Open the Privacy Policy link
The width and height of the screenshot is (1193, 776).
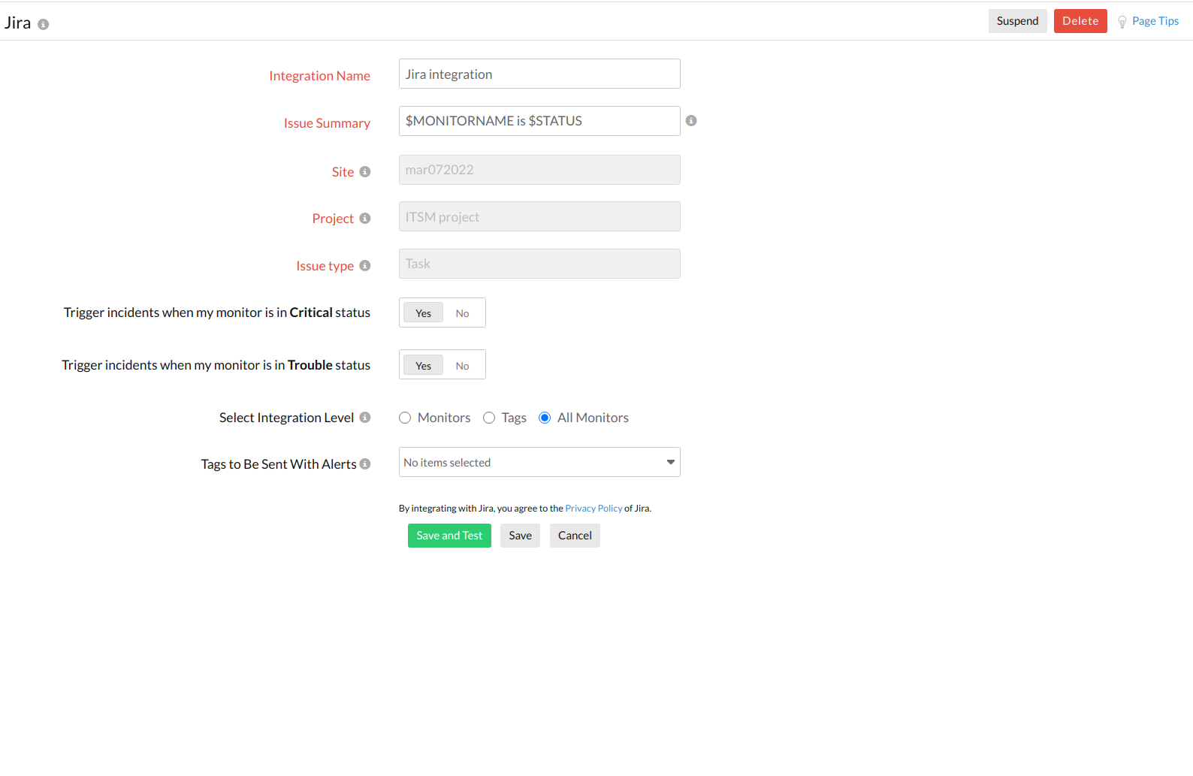click(x=593, y=509)
